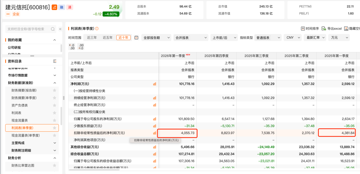Collapse 财务分析 section
This screenshot has height=174, width=360.
55,158
